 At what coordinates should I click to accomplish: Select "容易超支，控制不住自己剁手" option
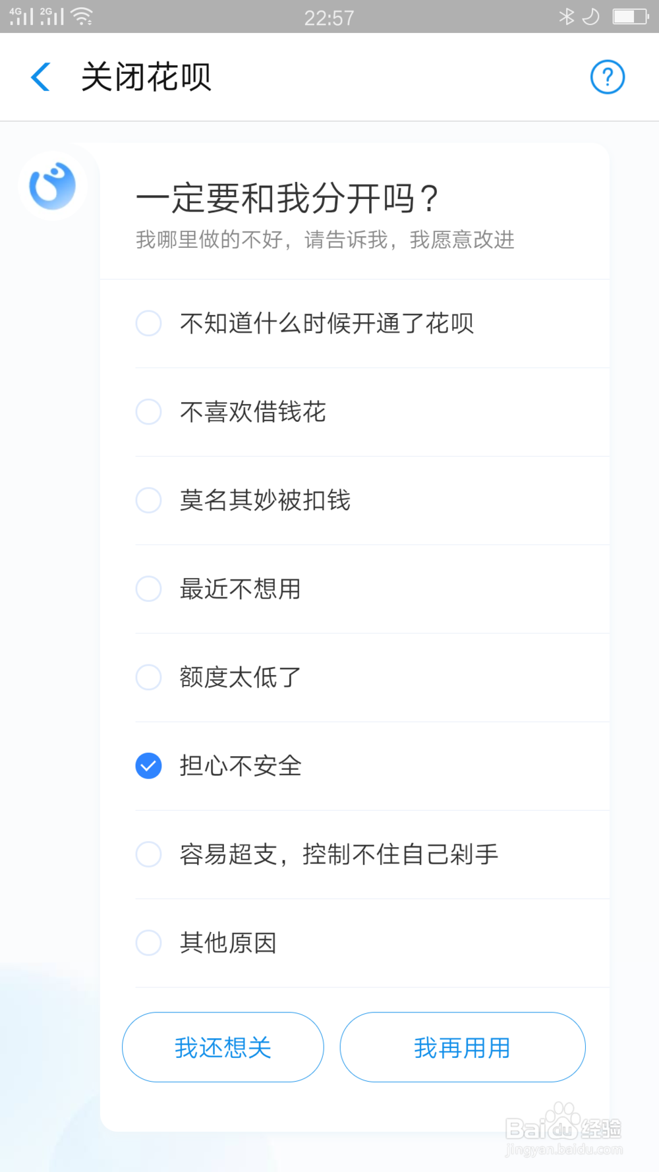point(149,854)
